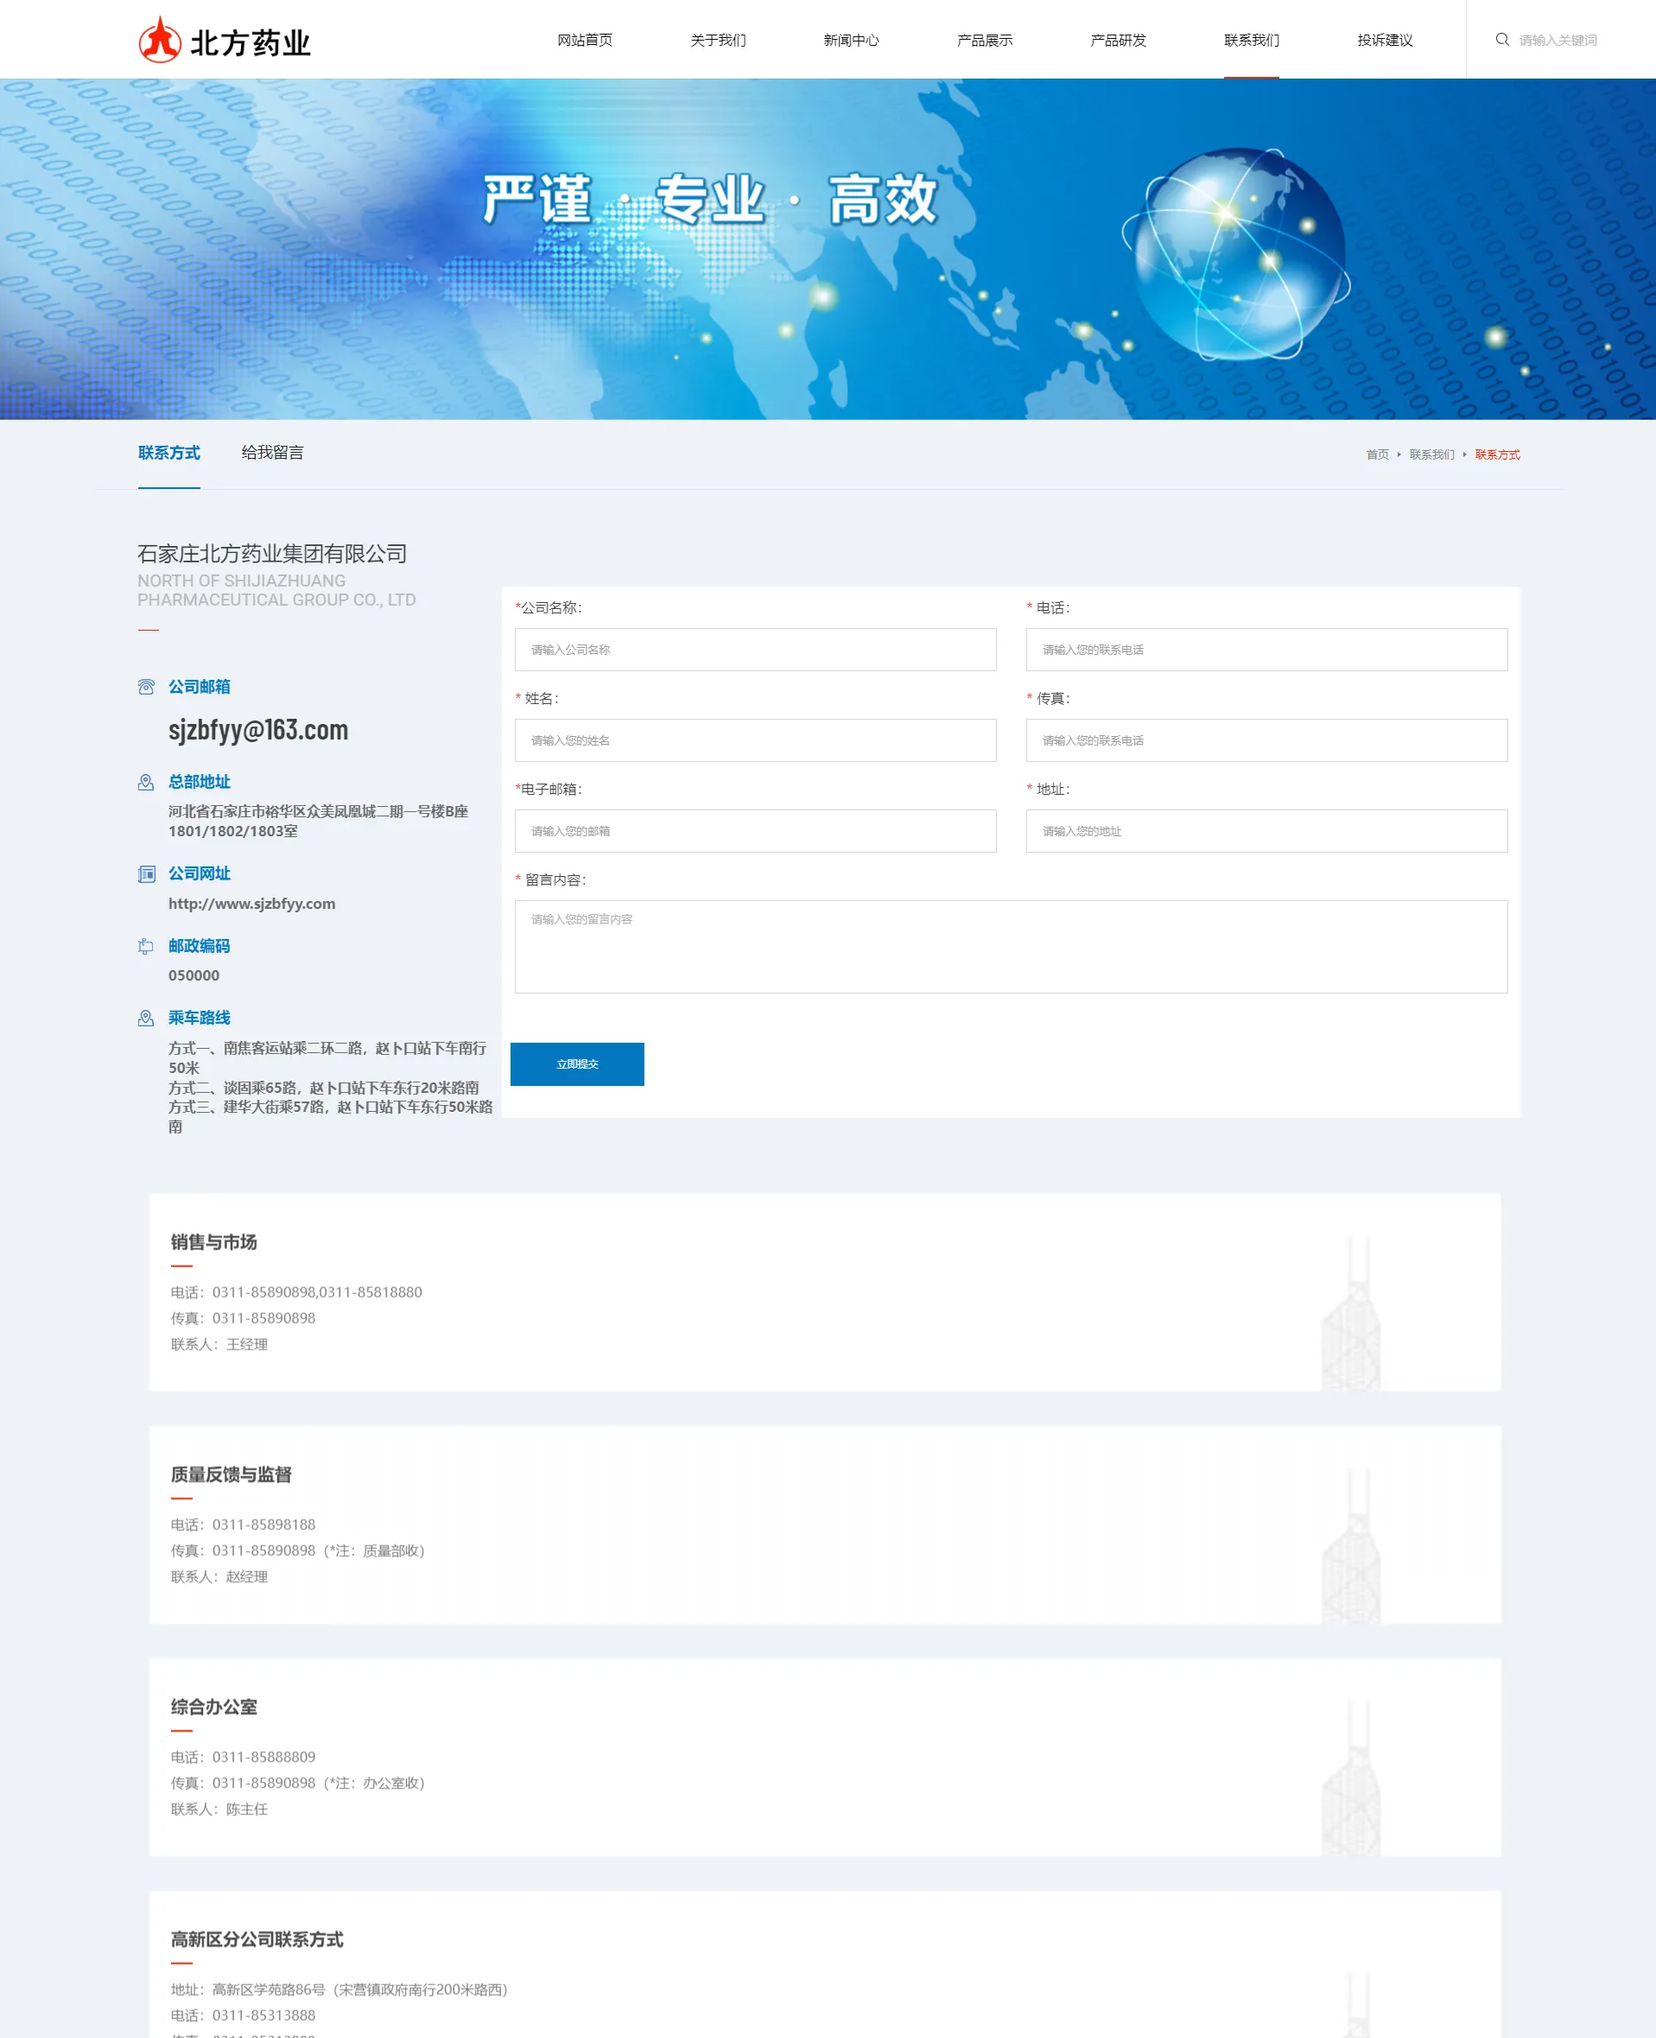Click the sjzbfyy@163.com email text
The width and height of the screenshot is (1656, 2038).
258,730
